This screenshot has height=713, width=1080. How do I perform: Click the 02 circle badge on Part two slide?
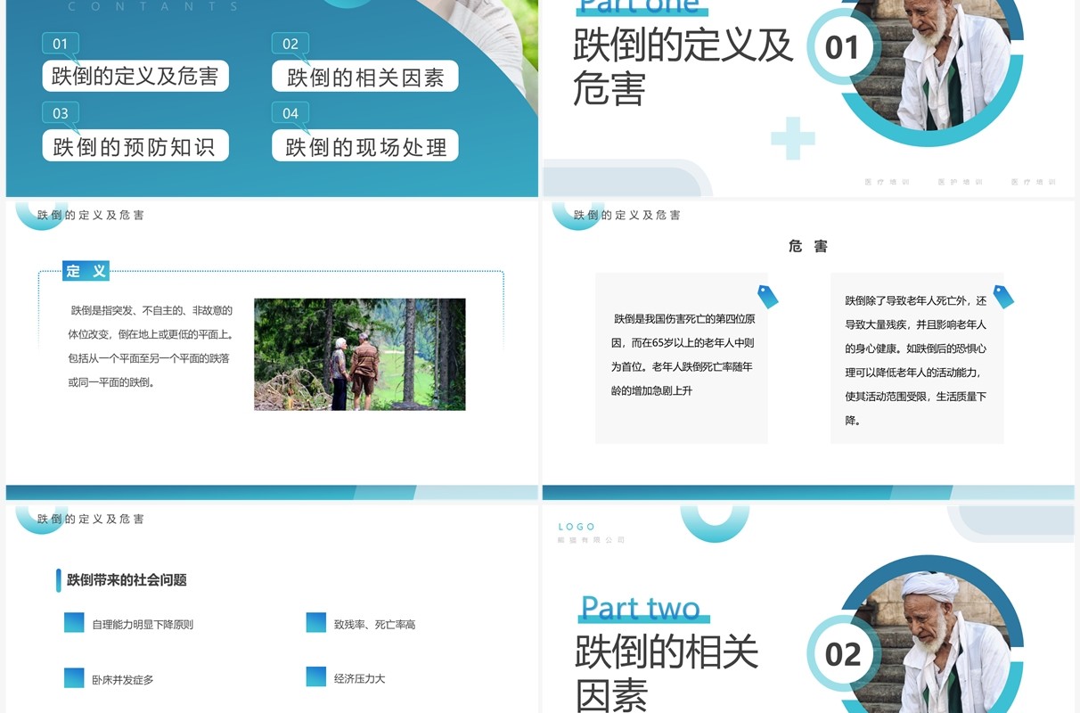click(x=842, y=654)
